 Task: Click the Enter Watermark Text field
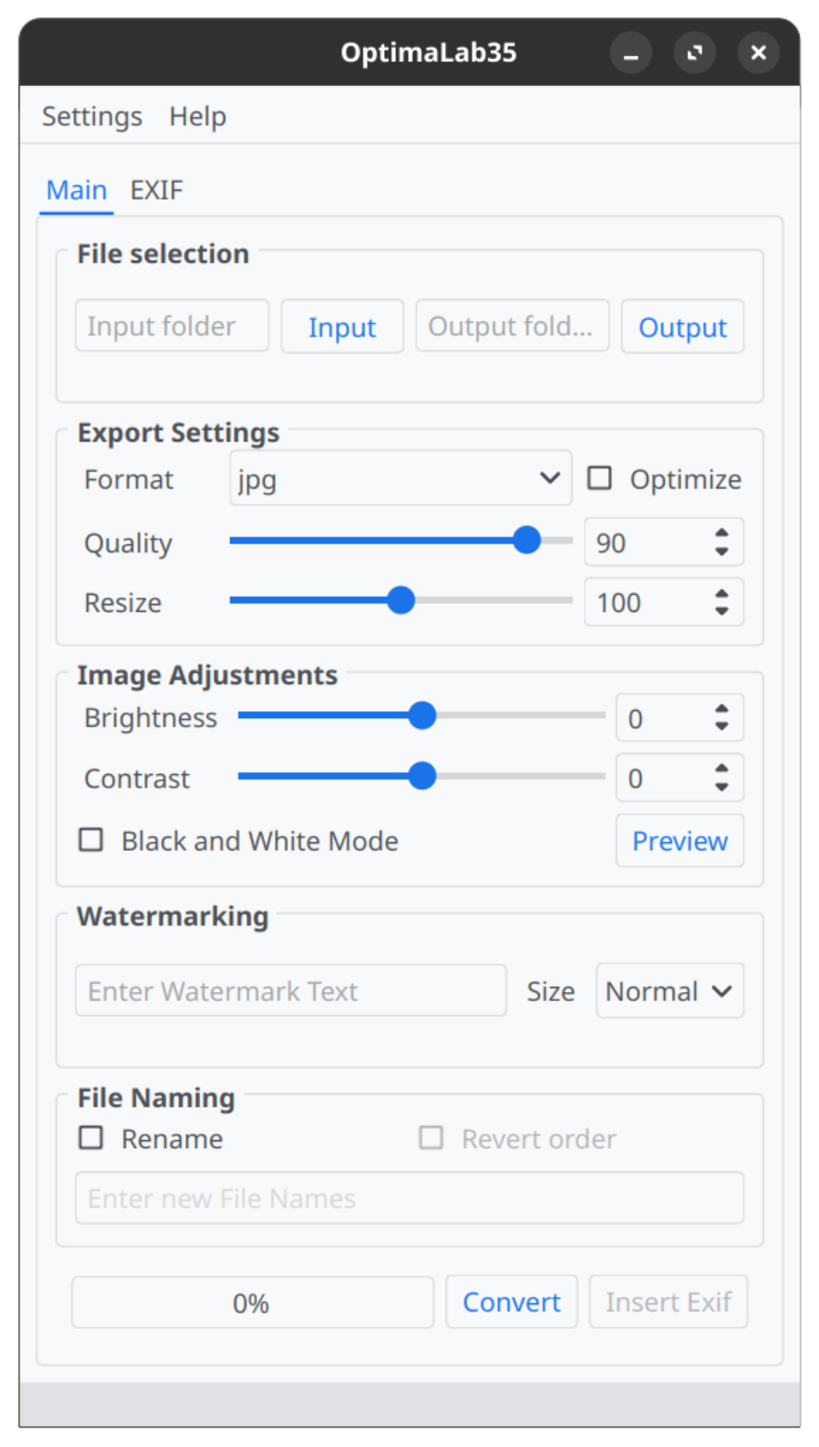pos(291,990)
